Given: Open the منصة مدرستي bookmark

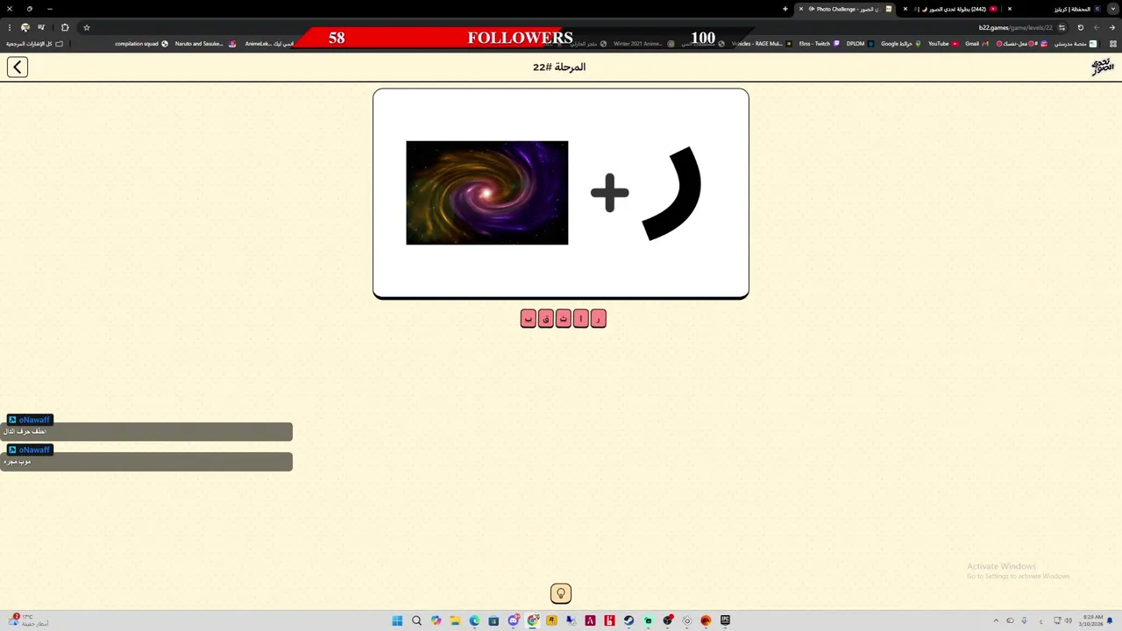Looking at the screenshot, I should [x=1075, y=43].
